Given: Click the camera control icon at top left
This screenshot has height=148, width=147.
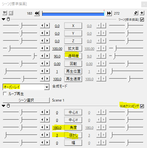Looking at the screenshot, I should point(5,13).
